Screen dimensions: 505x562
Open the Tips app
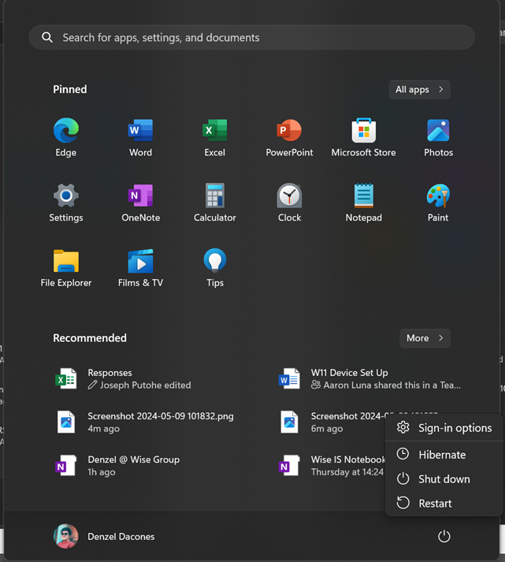click(215, 268)
